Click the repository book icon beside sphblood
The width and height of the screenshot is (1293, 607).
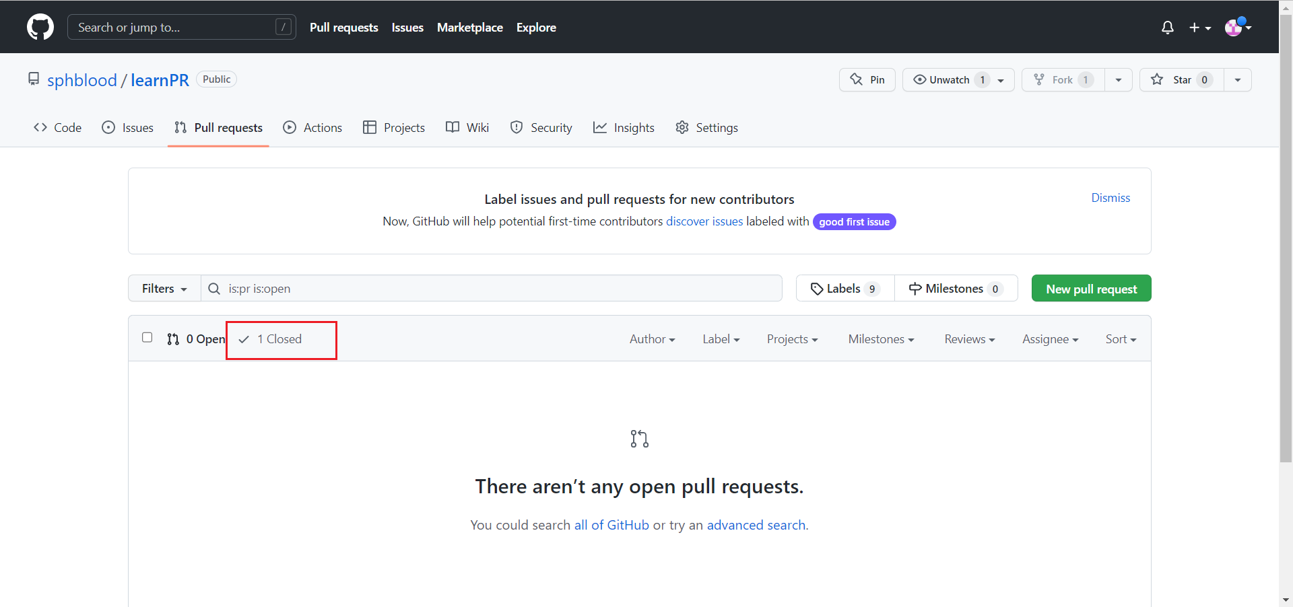(34, 79)
